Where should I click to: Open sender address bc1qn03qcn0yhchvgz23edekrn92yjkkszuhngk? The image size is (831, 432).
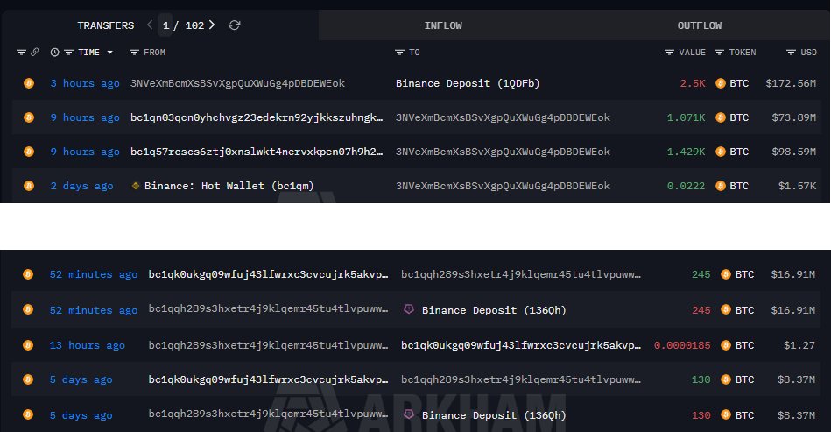[x=257, y=117]
